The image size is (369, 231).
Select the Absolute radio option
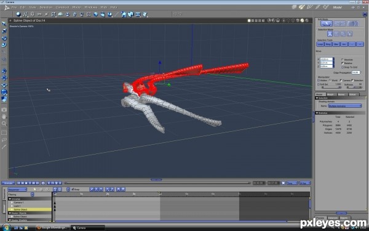point(343,60)
